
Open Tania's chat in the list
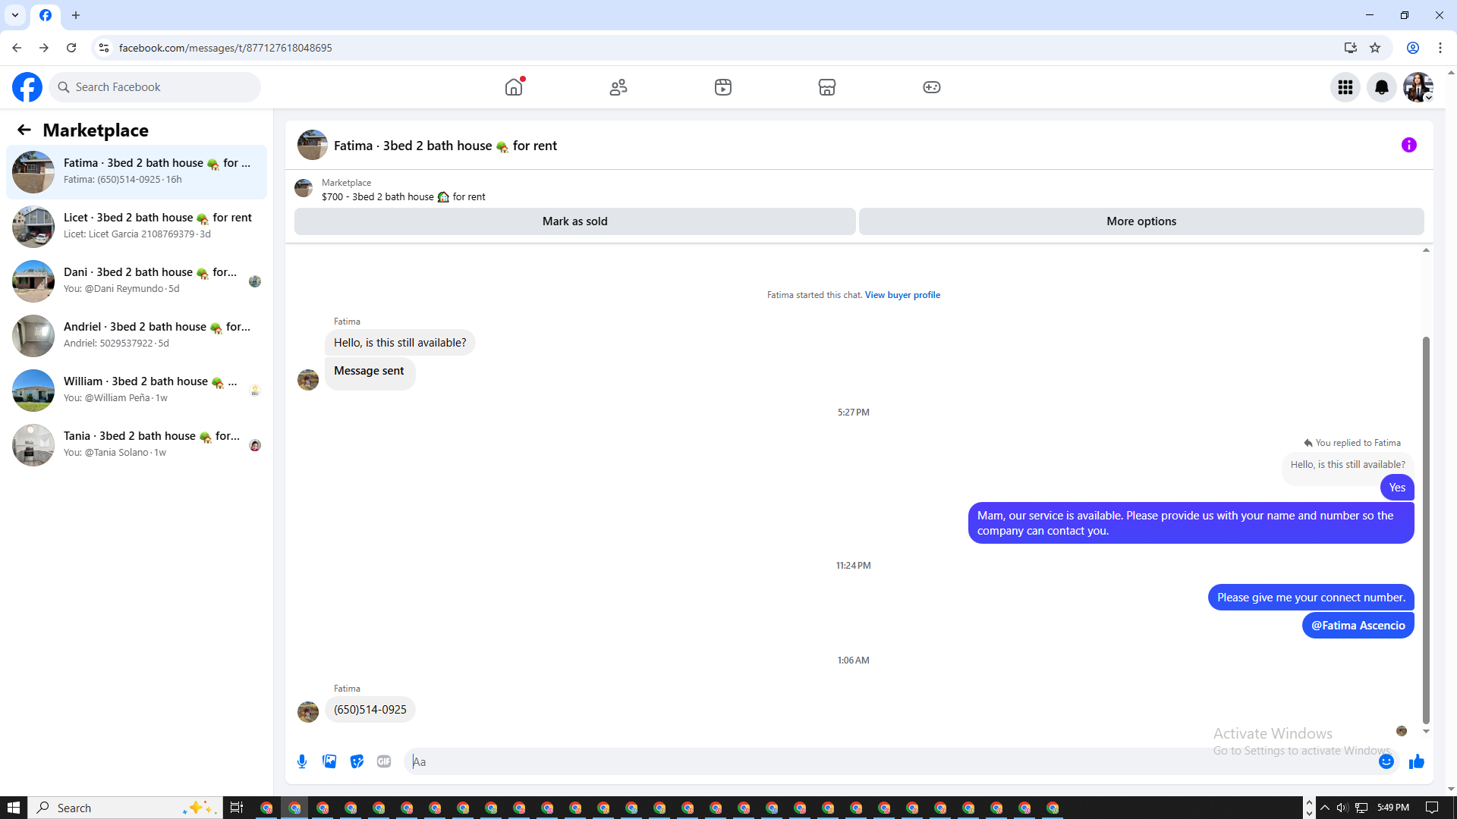(x=137, y=445)
